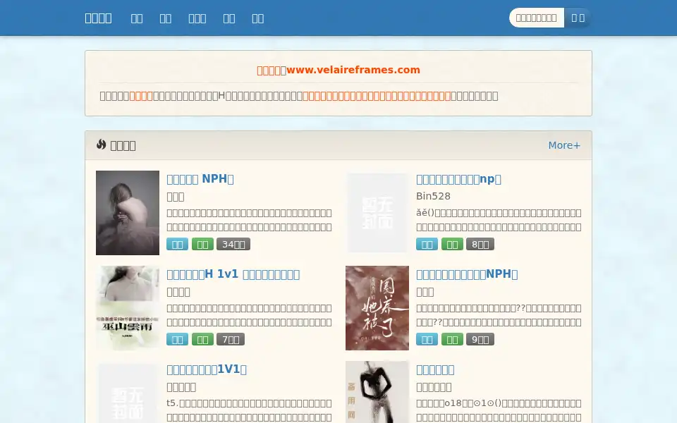The width and height of the screenshot is (677, 423).
Task: Click the long orange highlighted text in the notice
Action: coord(377,96)
